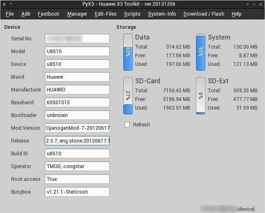Open the Scripts menu
Image resolution: width=265 pixels, height=213 pixels.
pyautogui.click(x=132, y=14)
